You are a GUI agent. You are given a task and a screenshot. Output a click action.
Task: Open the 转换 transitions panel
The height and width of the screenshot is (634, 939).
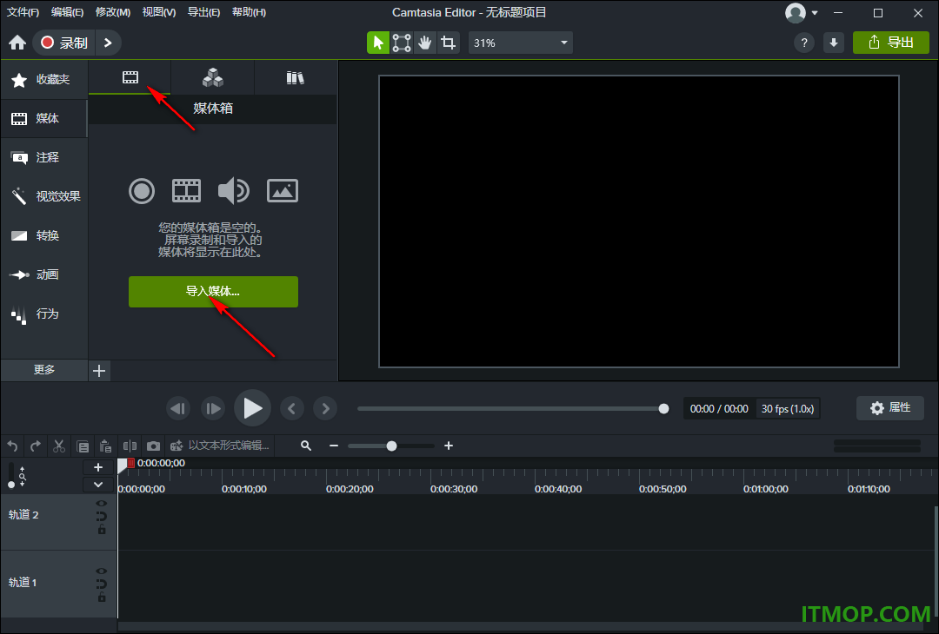(x=44, y=235)
